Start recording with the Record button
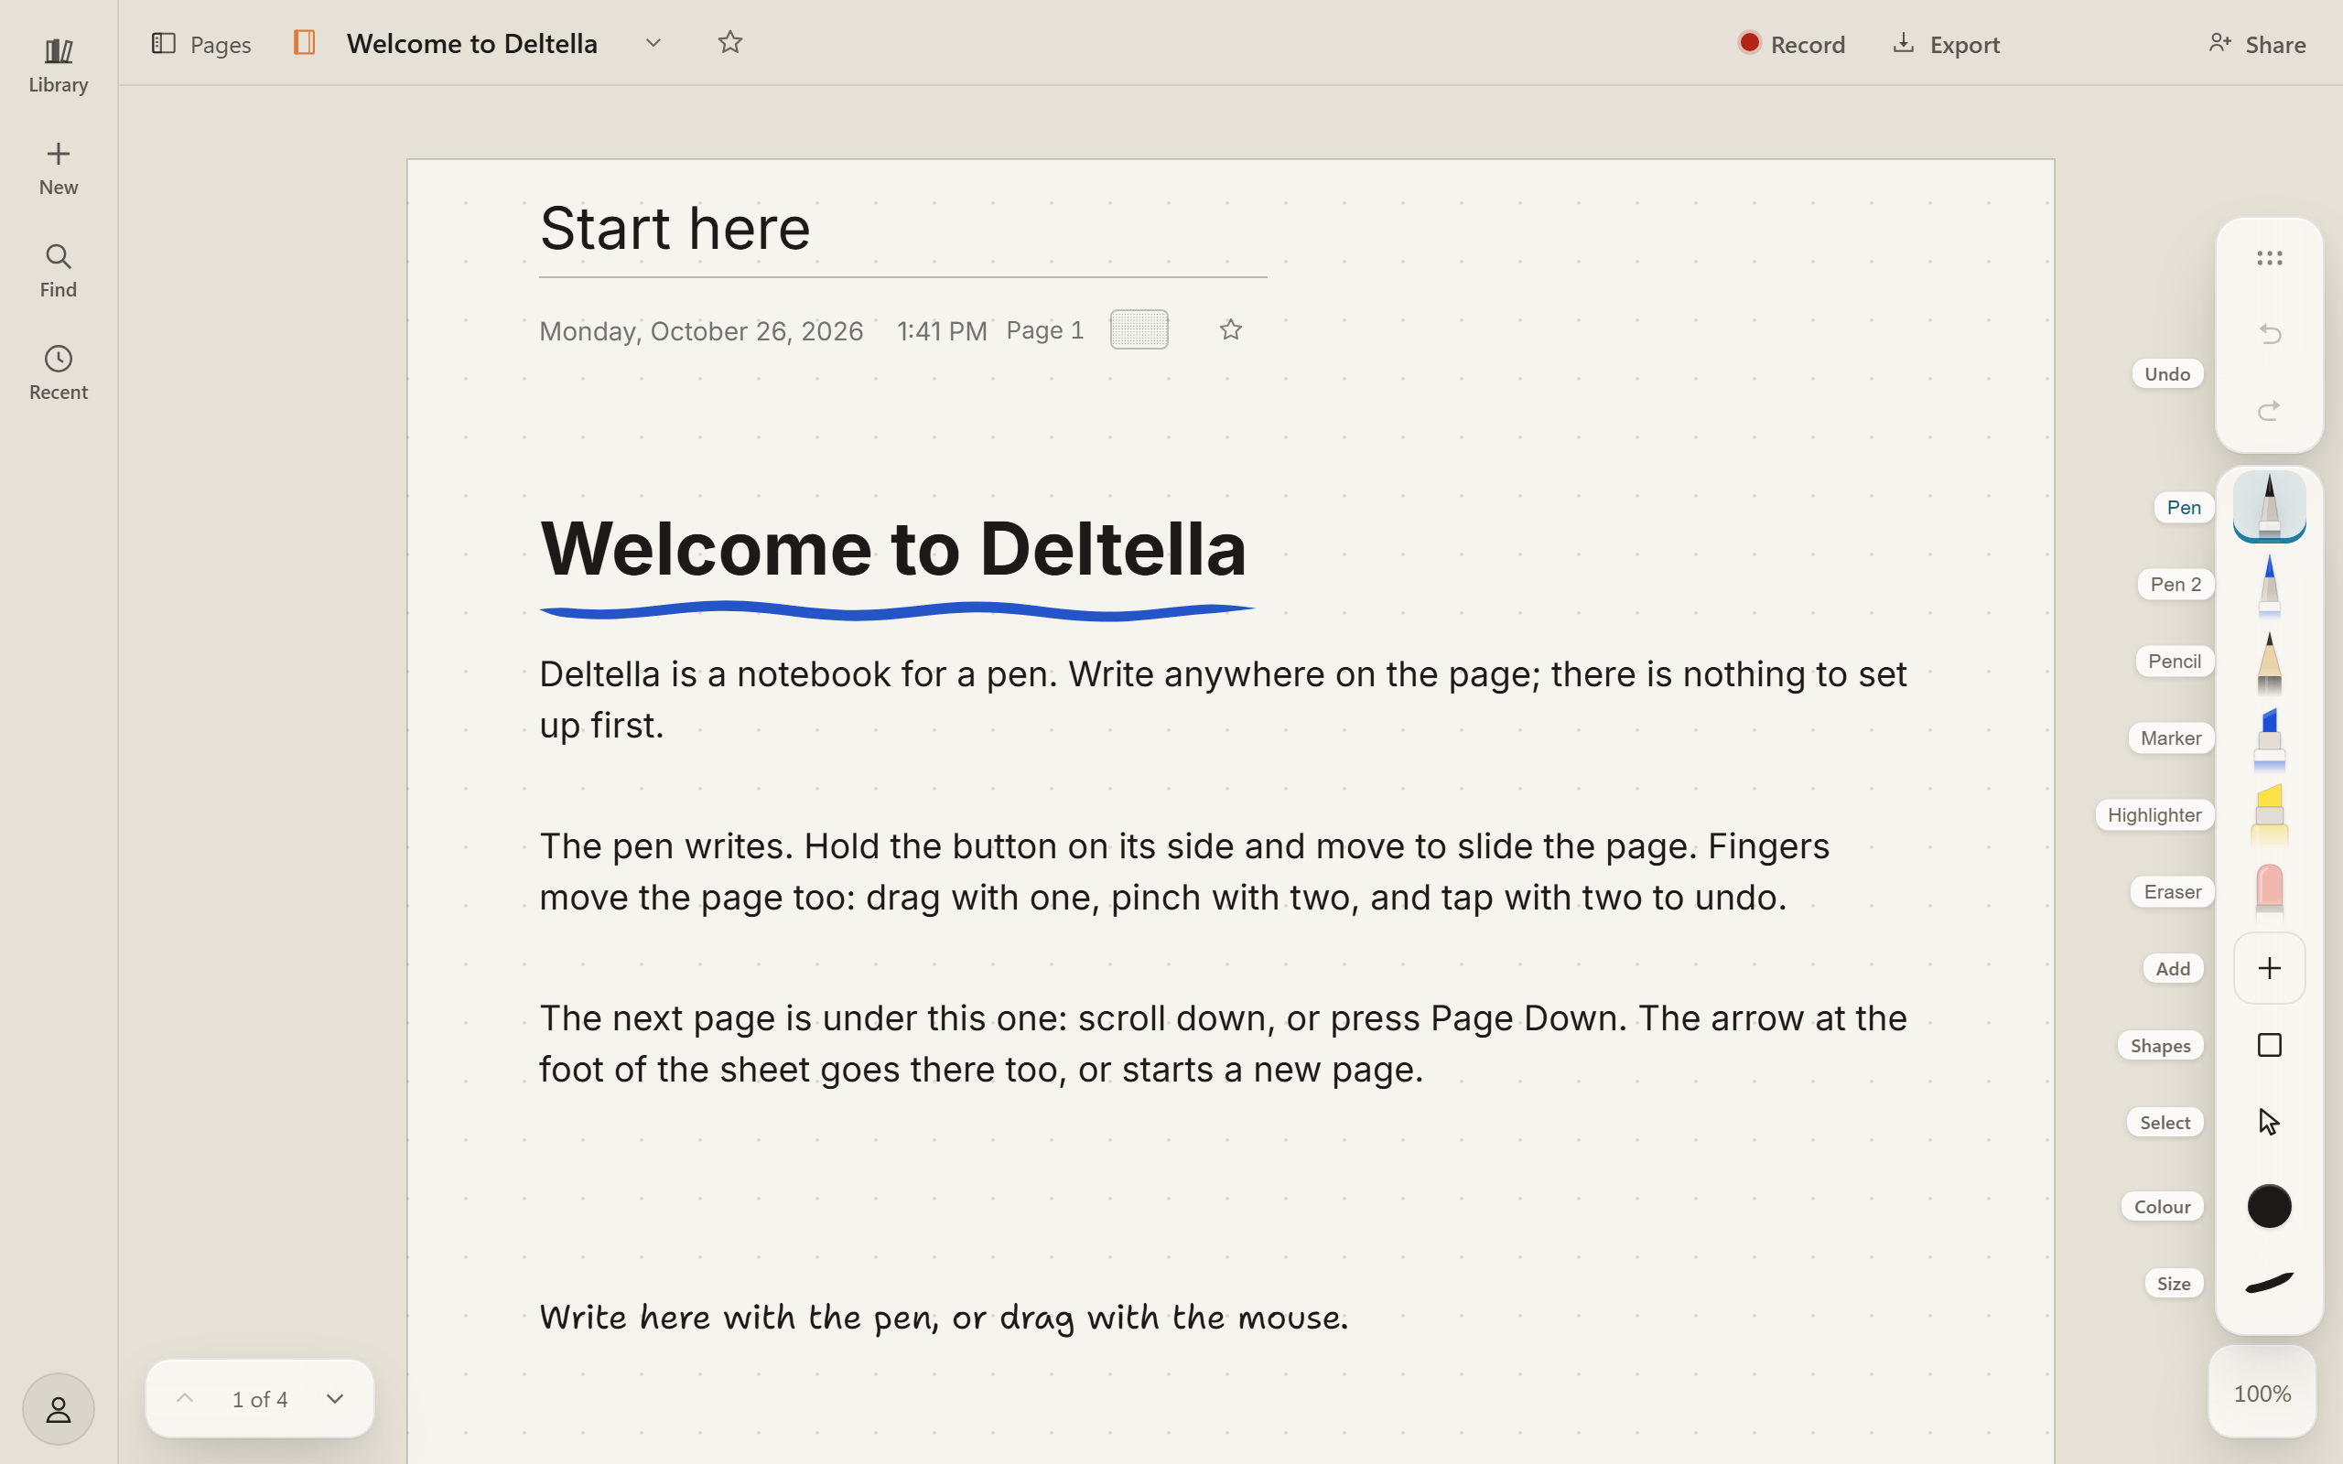 click(x=1791, y=44)
